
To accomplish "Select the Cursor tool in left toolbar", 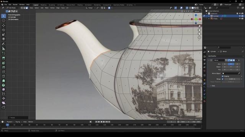I will [3, 20].
